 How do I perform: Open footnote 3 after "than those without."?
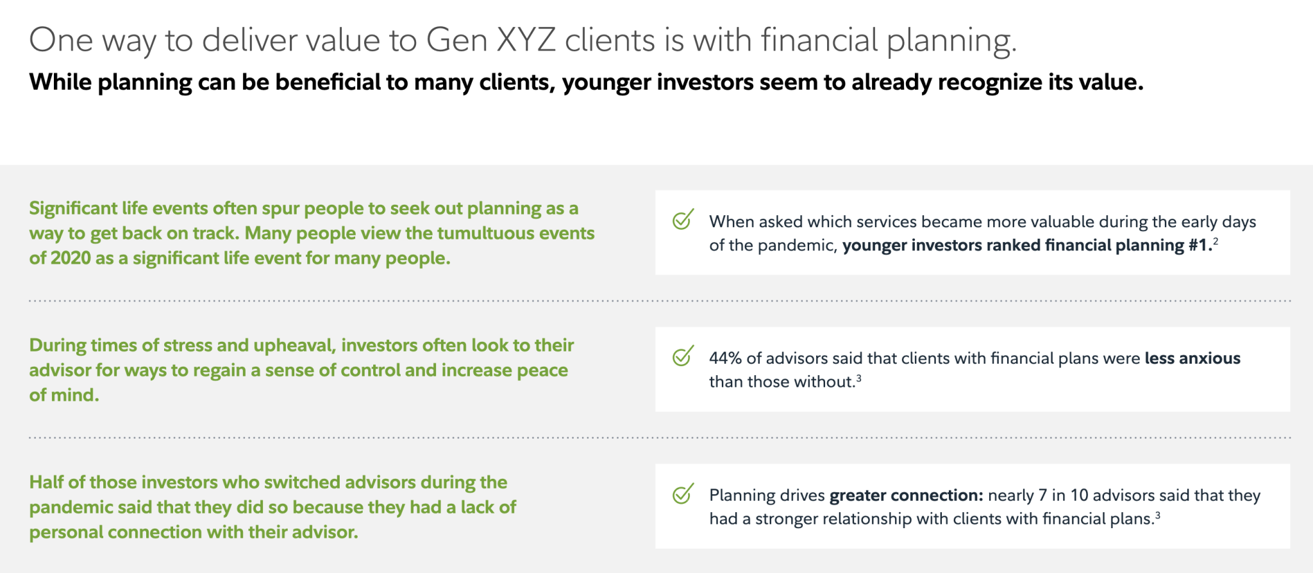[858, 378]
